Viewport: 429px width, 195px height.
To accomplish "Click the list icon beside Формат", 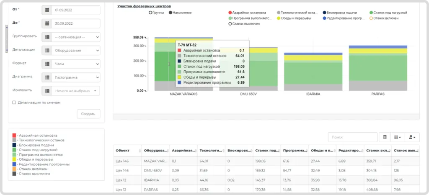I will click(47, 64).
